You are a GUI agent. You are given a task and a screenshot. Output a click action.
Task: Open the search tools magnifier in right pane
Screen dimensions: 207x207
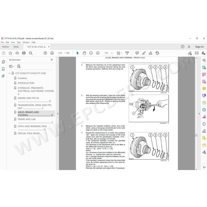tap(204, 60)
